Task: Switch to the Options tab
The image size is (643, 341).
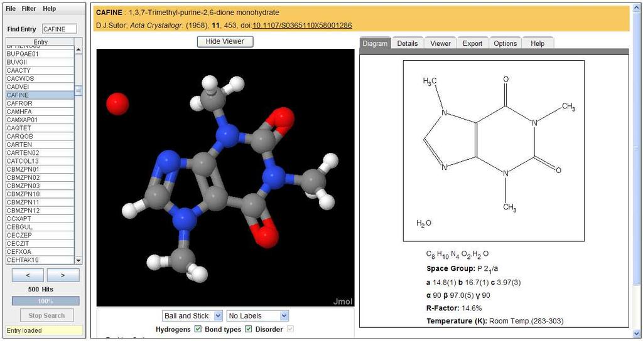Action: 505,43
